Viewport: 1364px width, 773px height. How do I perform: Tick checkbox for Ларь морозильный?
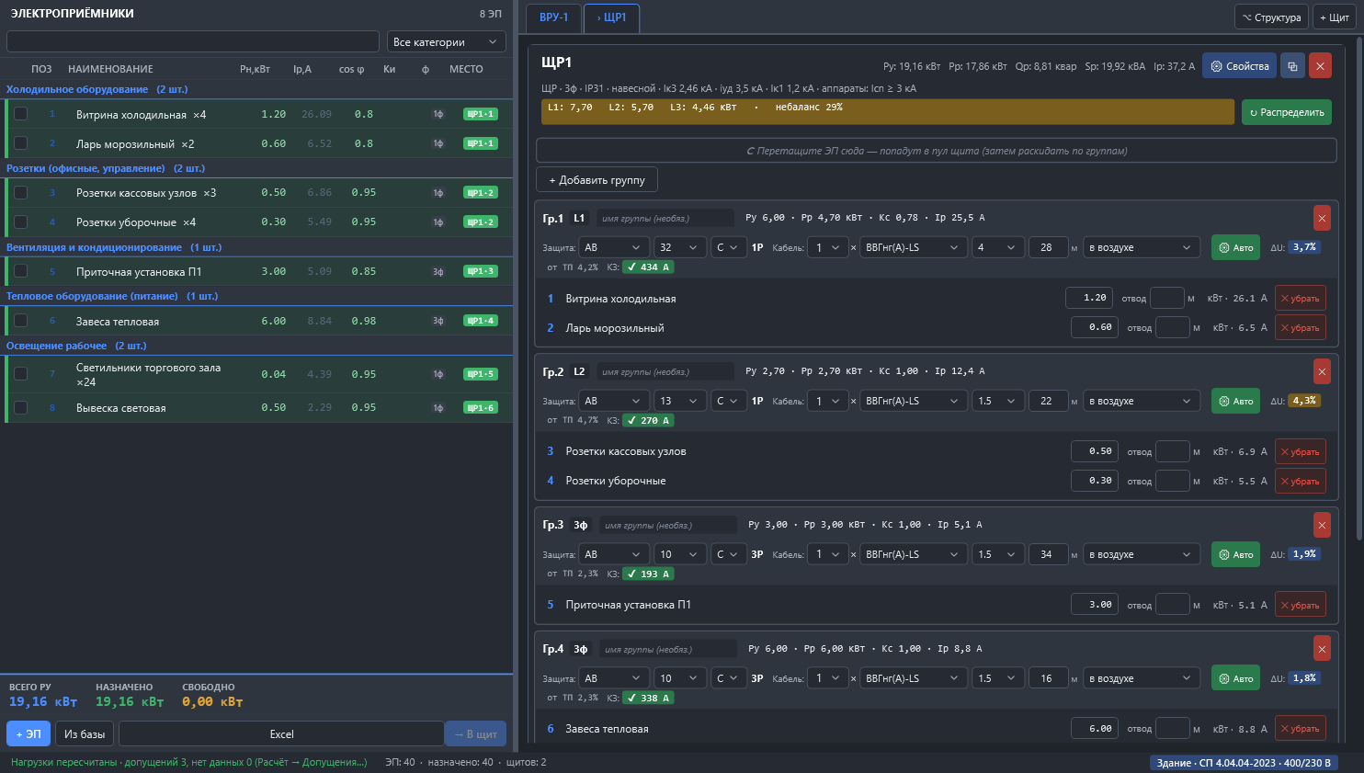coord(20,143)
